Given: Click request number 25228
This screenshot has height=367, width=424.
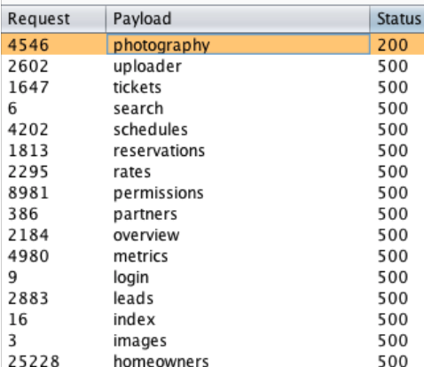Looking at the screenshot, I should tap(34, 361).
